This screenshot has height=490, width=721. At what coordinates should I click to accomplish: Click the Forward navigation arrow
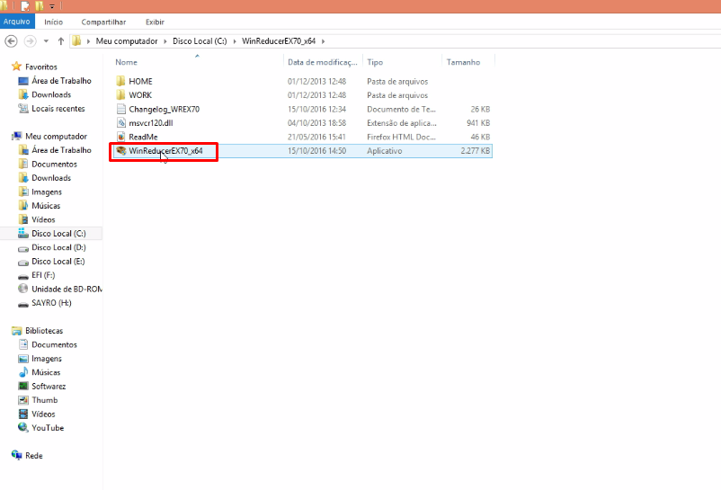pyautogui.click(x=30, y=41)
